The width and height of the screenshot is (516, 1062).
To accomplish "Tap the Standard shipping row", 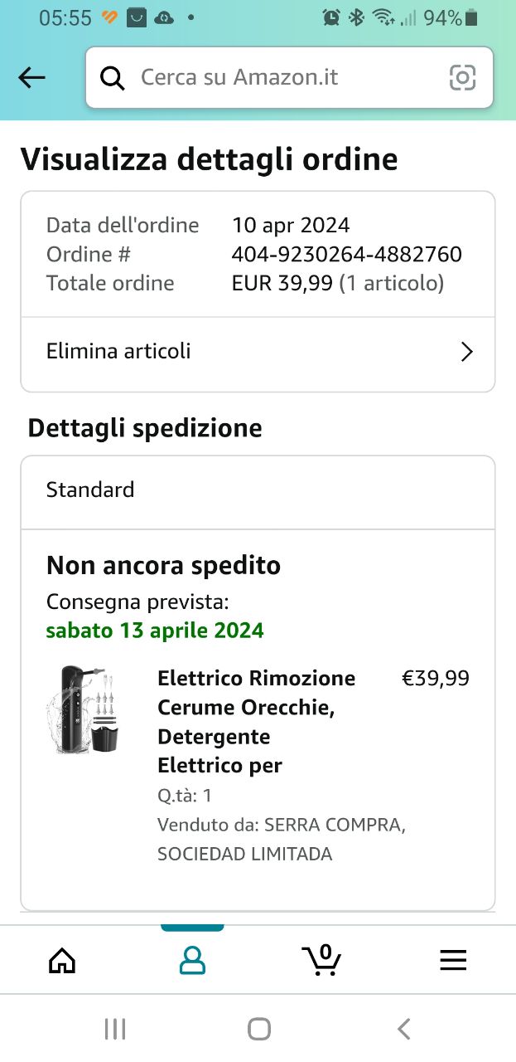I will (x=258, y=490).
